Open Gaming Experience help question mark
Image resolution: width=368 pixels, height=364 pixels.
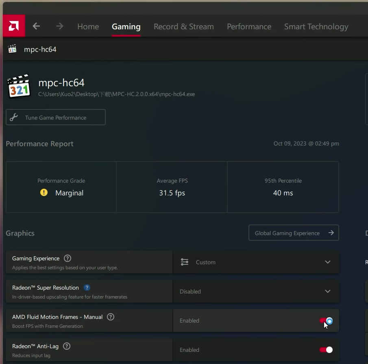68,258
